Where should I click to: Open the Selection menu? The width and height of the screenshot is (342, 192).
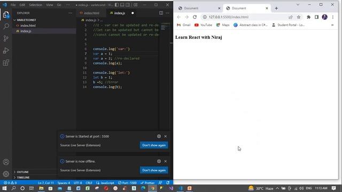(35, 5)
